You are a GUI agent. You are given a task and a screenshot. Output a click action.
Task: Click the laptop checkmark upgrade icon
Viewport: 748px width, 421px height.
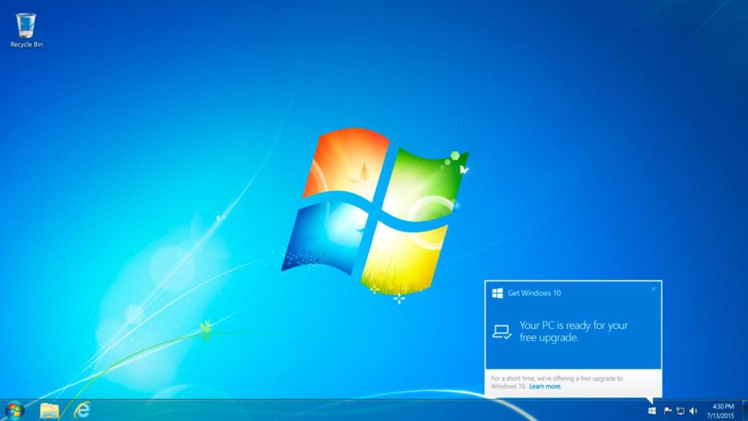503,330
